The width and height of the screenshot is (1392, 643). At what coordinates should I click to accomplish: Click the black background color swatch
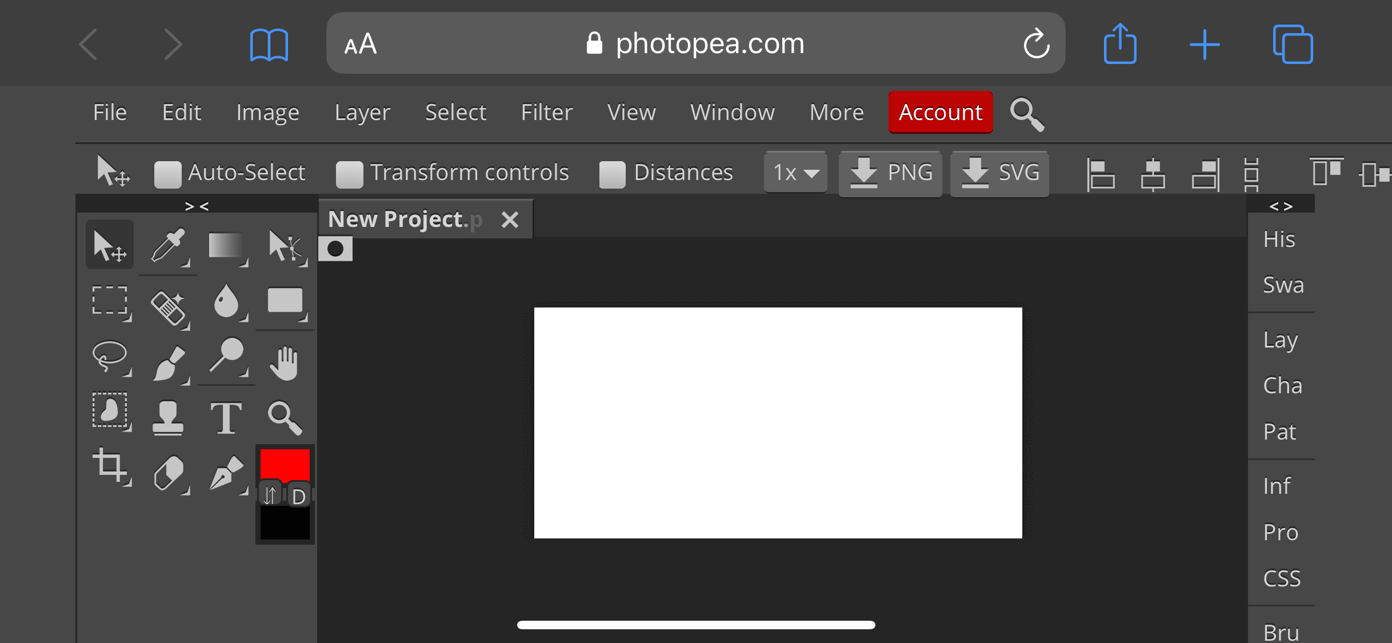[285, 522]
